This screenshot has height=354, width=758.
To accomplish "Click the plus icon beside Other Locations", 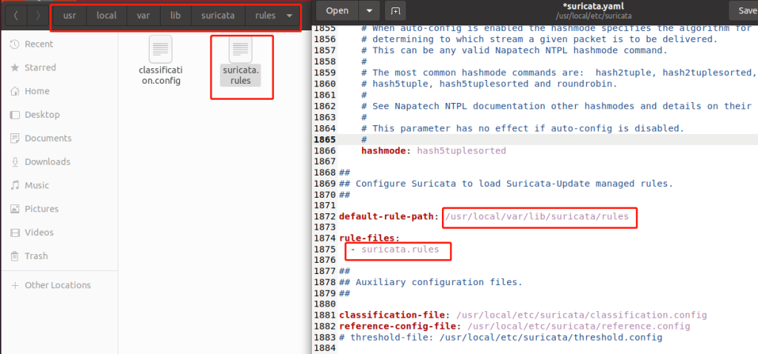I will (x=15, y=285).
